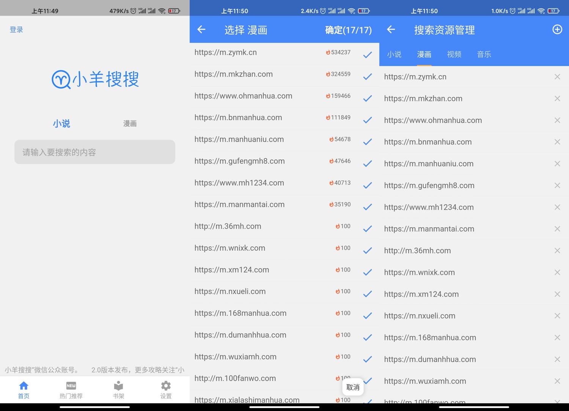Viewport: 569px width, 411px height.
Task: Confirm selection with 确定(17/17)
Action: (348, 30)
